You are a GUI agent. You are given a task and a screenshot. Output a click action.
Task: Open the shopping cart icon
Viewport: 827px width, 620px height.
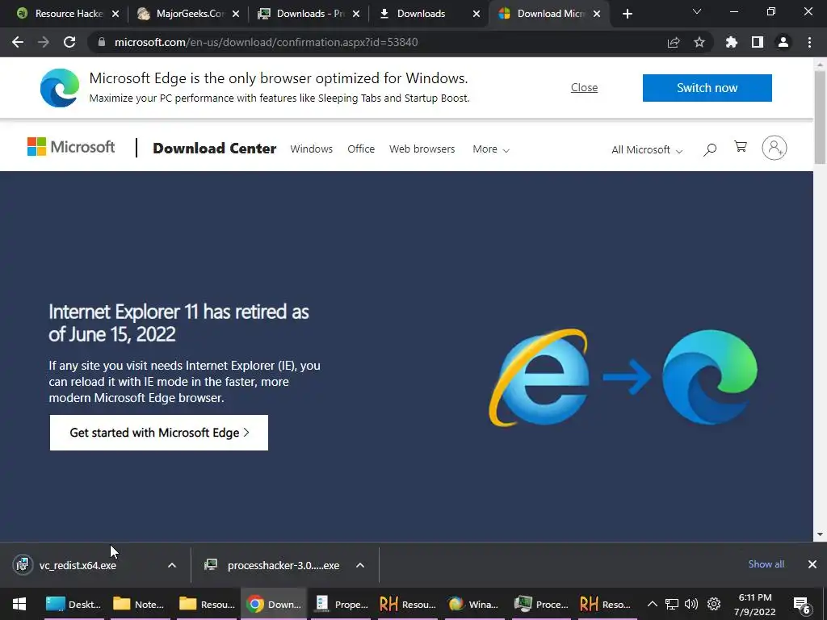(x=741, y=147)
